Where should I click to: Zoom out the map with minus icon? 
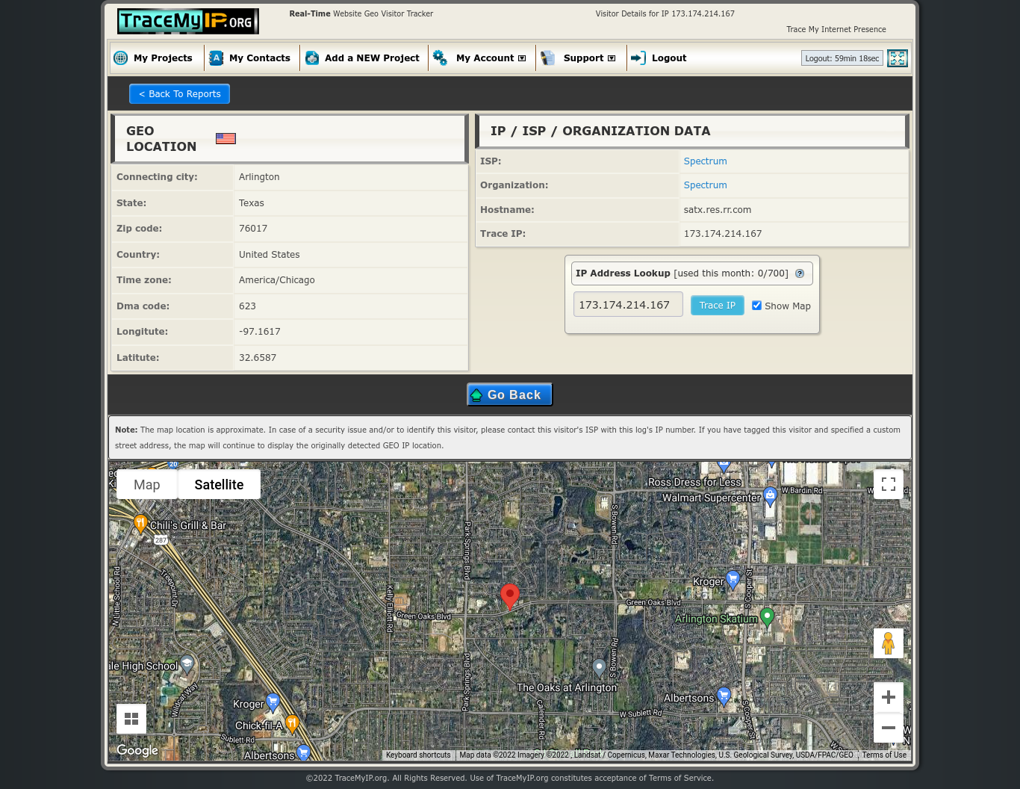pos(888,728)
